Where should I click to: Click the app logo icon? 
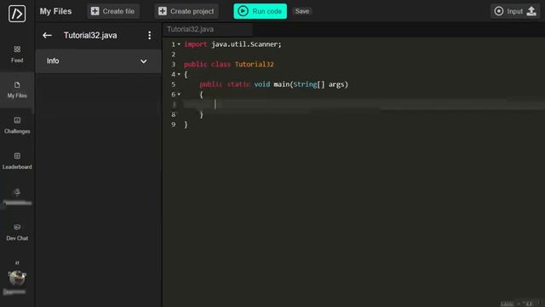(17, 14)
